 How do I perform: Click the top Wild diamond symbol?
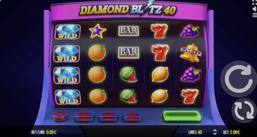67,32
